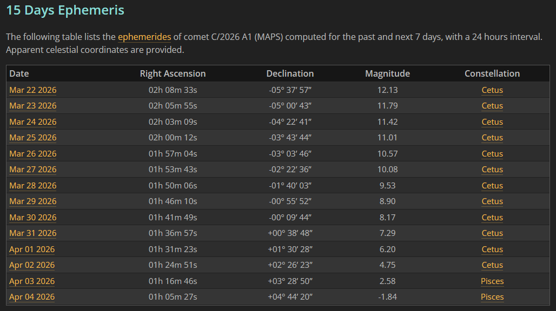Open the Apr 01 2026 date link
556x311 pixels.
click(32, 249)
